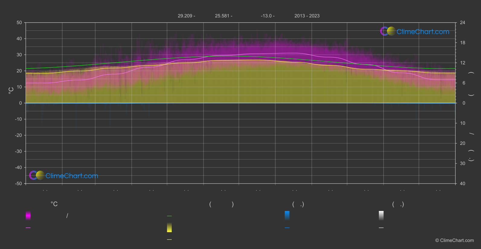The height and width of the screenshot is (249, 481).
Task: Toggle the blue line legend marker
Action: pyautogui.click(x=287, y=228)
